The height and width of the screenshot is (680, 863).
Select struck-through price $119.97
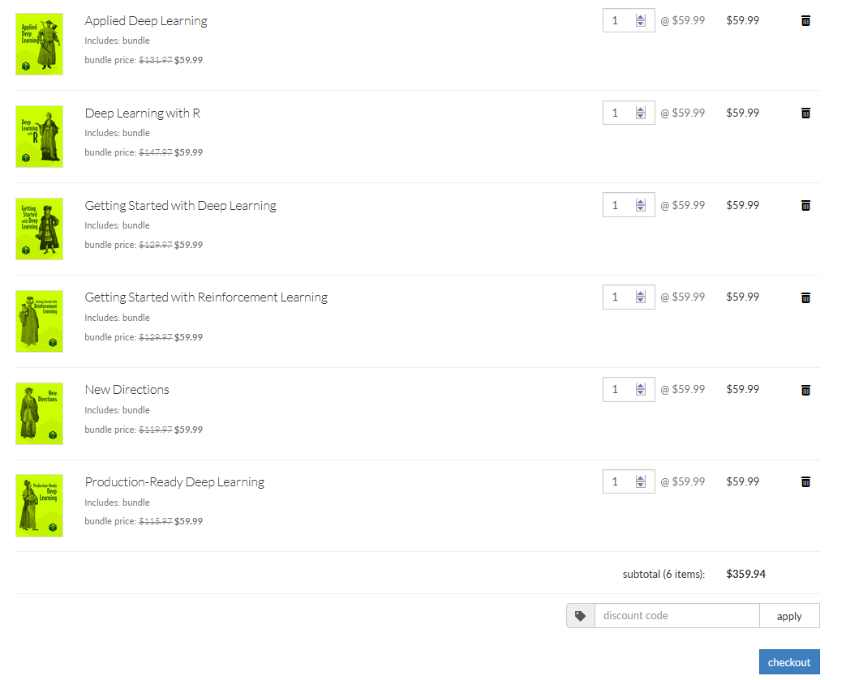point(155,430)
